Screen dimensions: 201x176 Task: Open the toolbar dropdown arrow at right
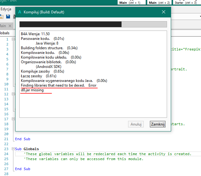pyautogui.click(x=199, y=17)
